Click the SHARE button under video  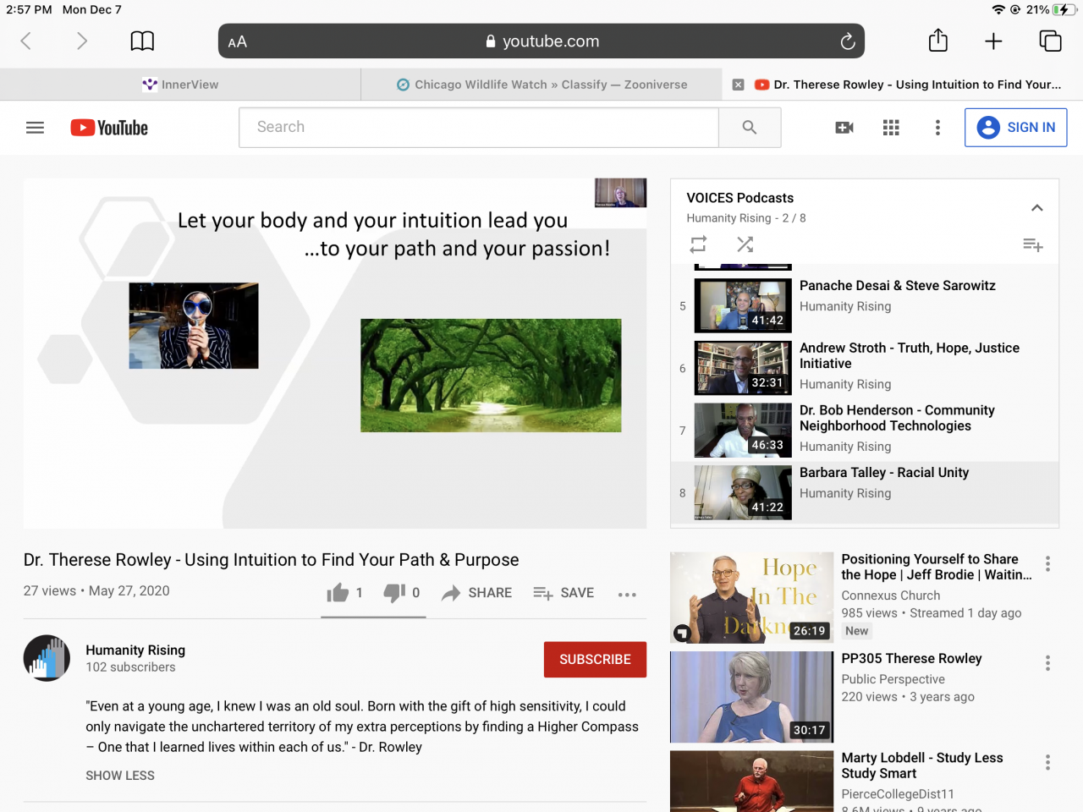[477, 593]
